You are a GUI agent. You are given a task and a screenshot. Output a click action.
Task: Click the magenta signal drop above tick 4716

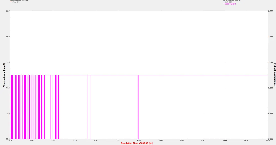pyautogui.click(x=138, y=107)
